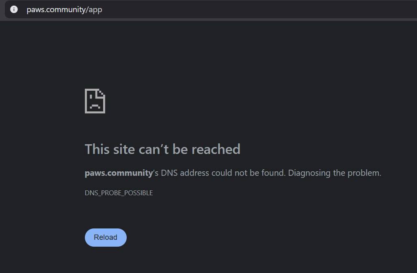The height and width of the screenshot is (273, 417).
Task: Click the sad page error icon
Action: [95, 101]
